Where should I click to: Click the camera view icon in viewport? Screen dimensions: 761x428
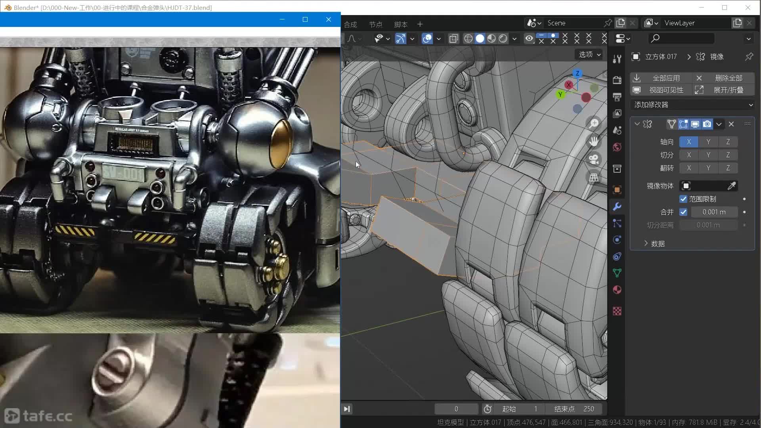[x=593, y=160]
